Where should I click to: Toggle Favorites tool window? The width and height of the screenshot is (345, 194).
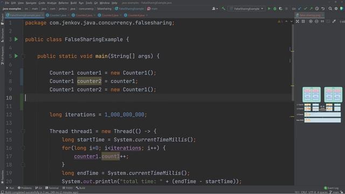click(2, 177)
